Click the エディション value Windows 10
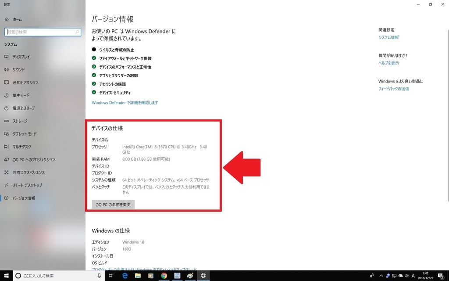449x281 pixels. [x=133, y=242]
